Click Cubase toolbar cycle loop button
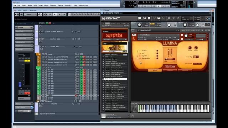 coord(50,14)
